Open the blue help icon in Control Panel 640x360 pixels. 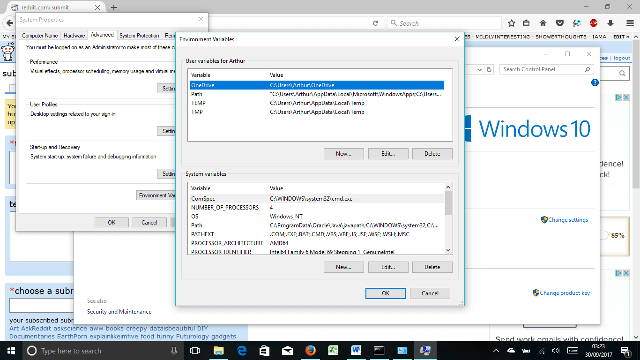pyautogui.click(x=595, y=82)
